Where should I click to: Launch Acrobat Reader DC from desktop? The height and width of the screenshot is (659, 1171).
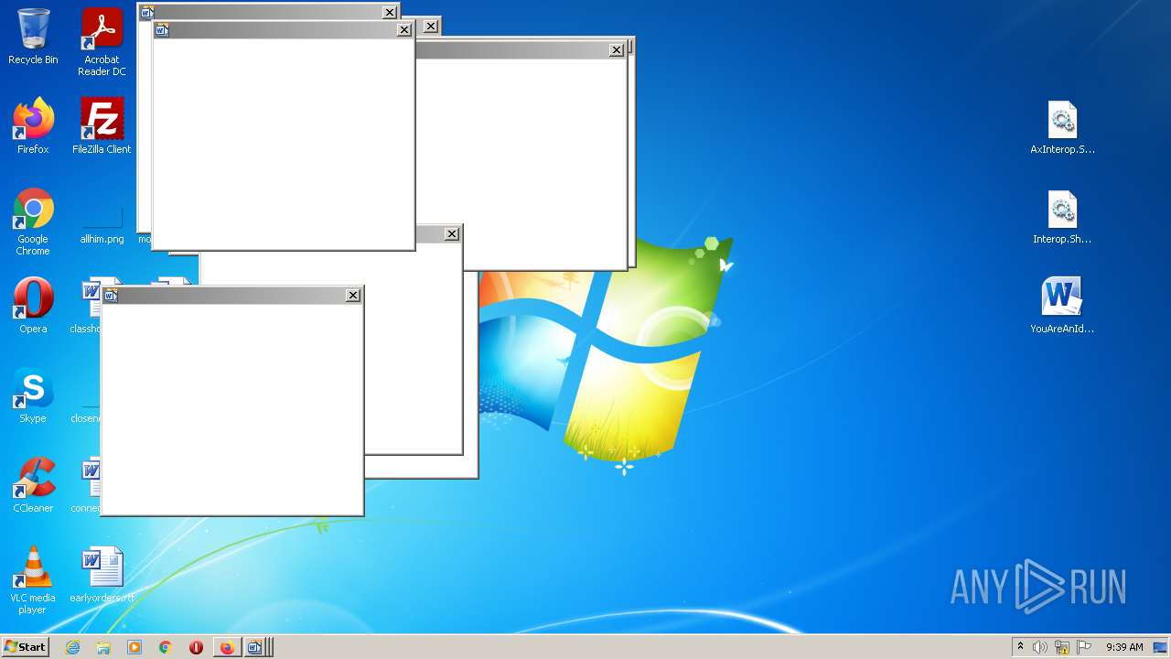click(x=102, y=42)
